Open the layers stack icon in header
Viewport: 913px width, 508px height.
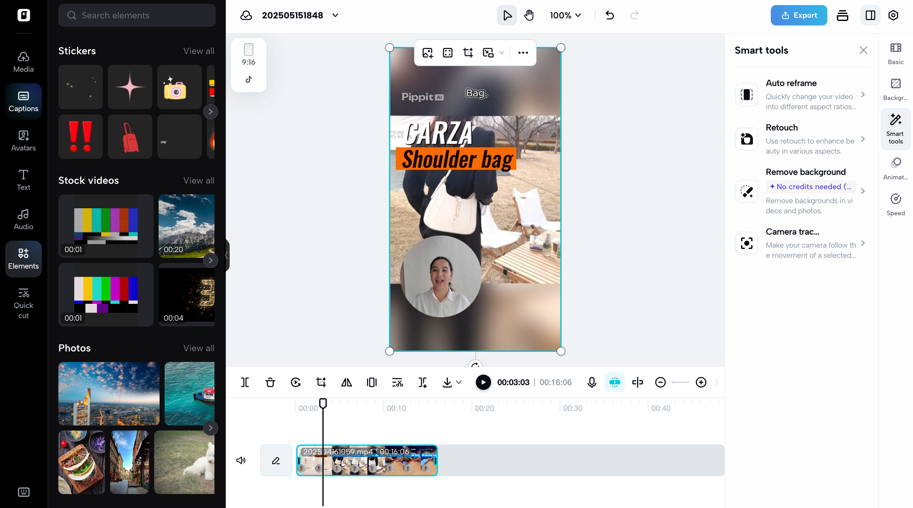click(843, 15)
